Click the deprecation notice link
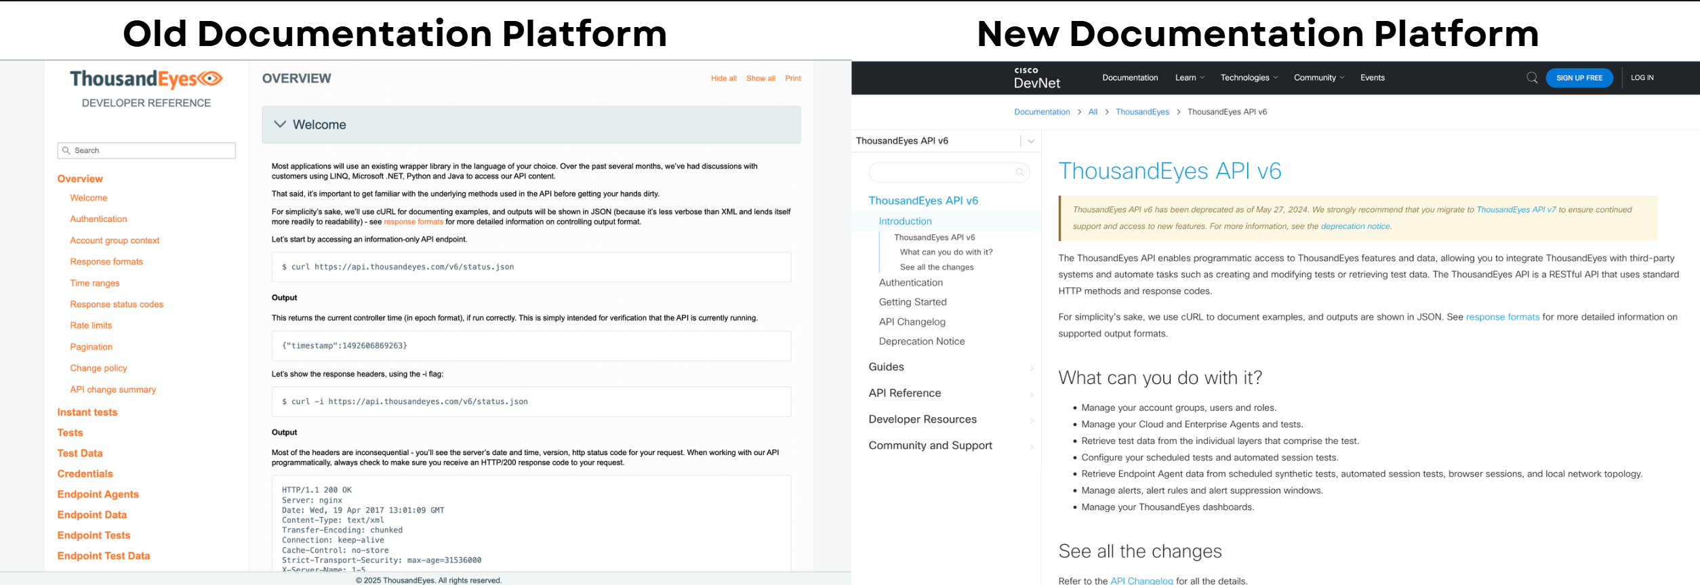The image size is (1700, 585). pyautogui.click(x=1355, y=227)
